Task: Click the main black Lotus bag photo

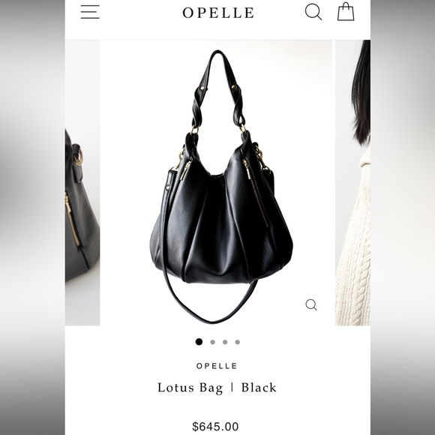Action: 216,182
